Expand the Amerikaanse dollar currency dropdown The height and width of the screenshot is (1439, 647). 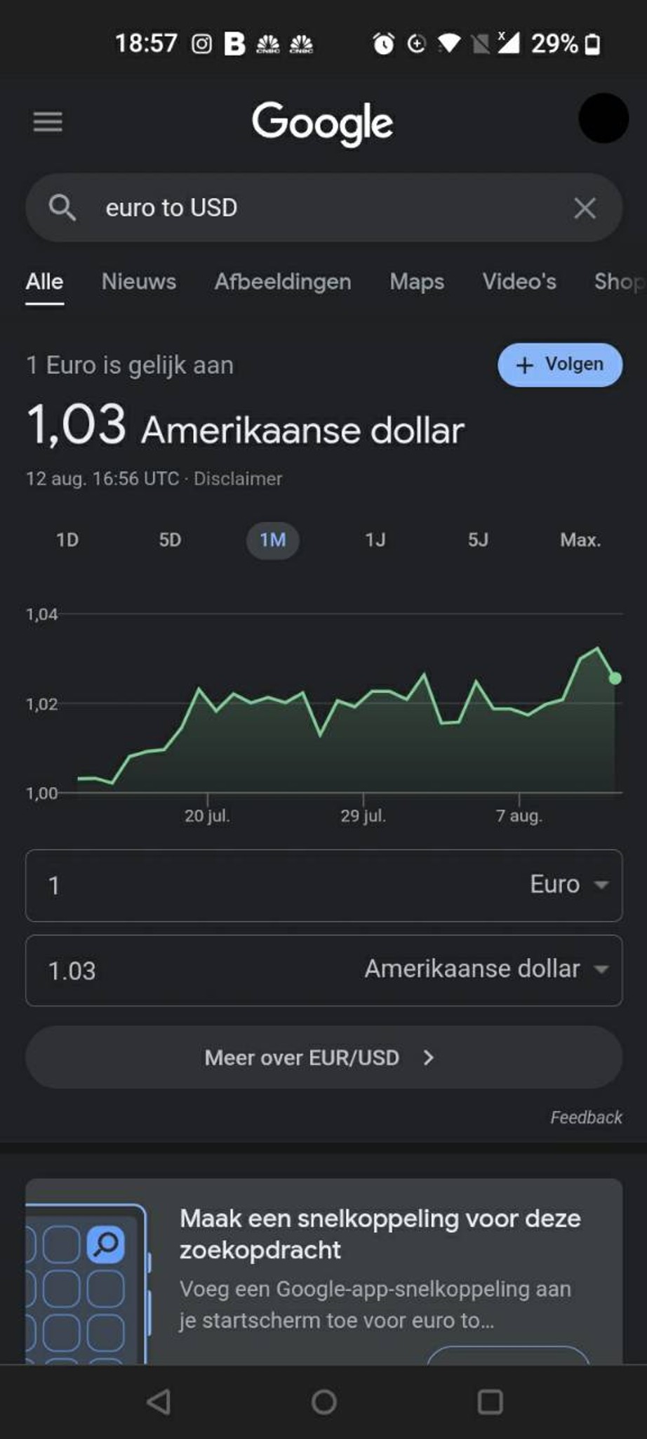486,969
